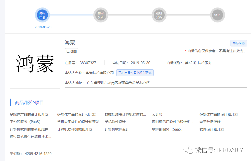
Task: Click the 注册公告 progress step circle
Action: (x=159, y=15)
